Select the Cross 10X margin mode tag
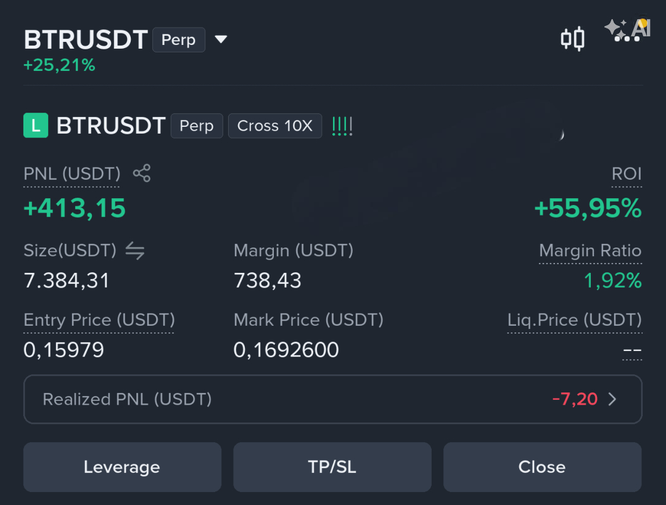 [x=275, y=126]
